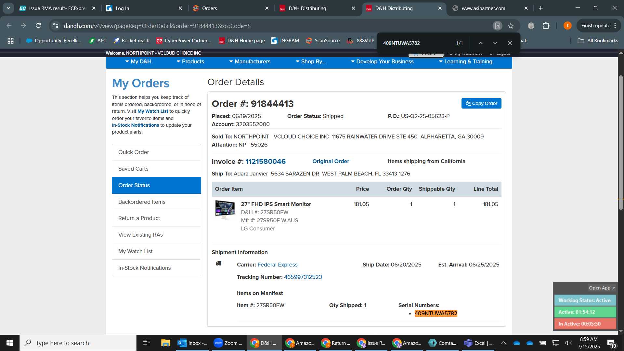Screen dimensions: 624x351
Task: Click the Windows taskbar search box
Action: pyautogui.click(x=78, y=343)
